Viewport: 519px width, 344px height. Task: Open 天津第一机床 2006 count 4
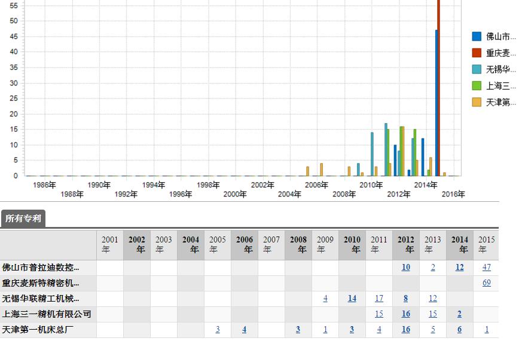pyautogui.click(x=245, y=330)
